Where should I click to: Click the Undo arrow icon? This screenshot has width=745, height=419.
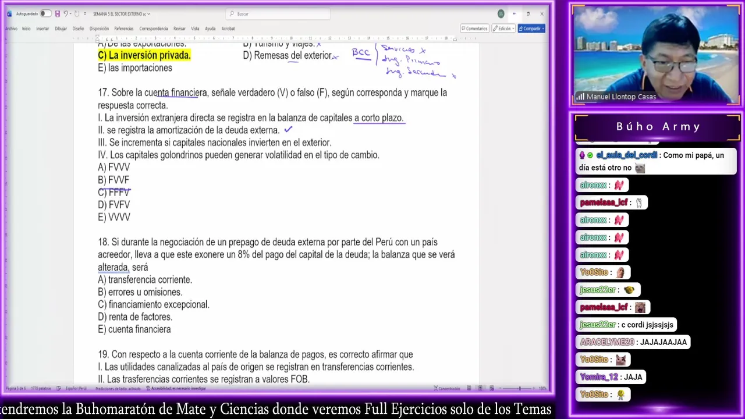[66, 14]
